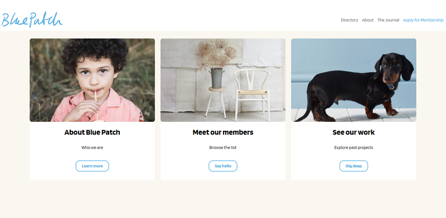Click the Say hello button
This screenshot has height=218, width=446.
click(x=222, y=166)
